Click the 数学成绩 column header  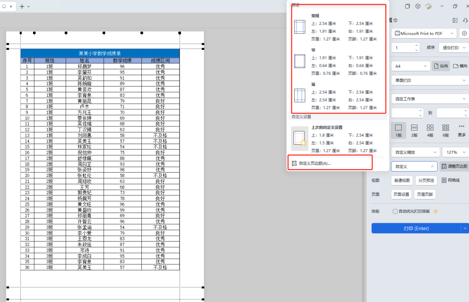[x=122, y=60]
